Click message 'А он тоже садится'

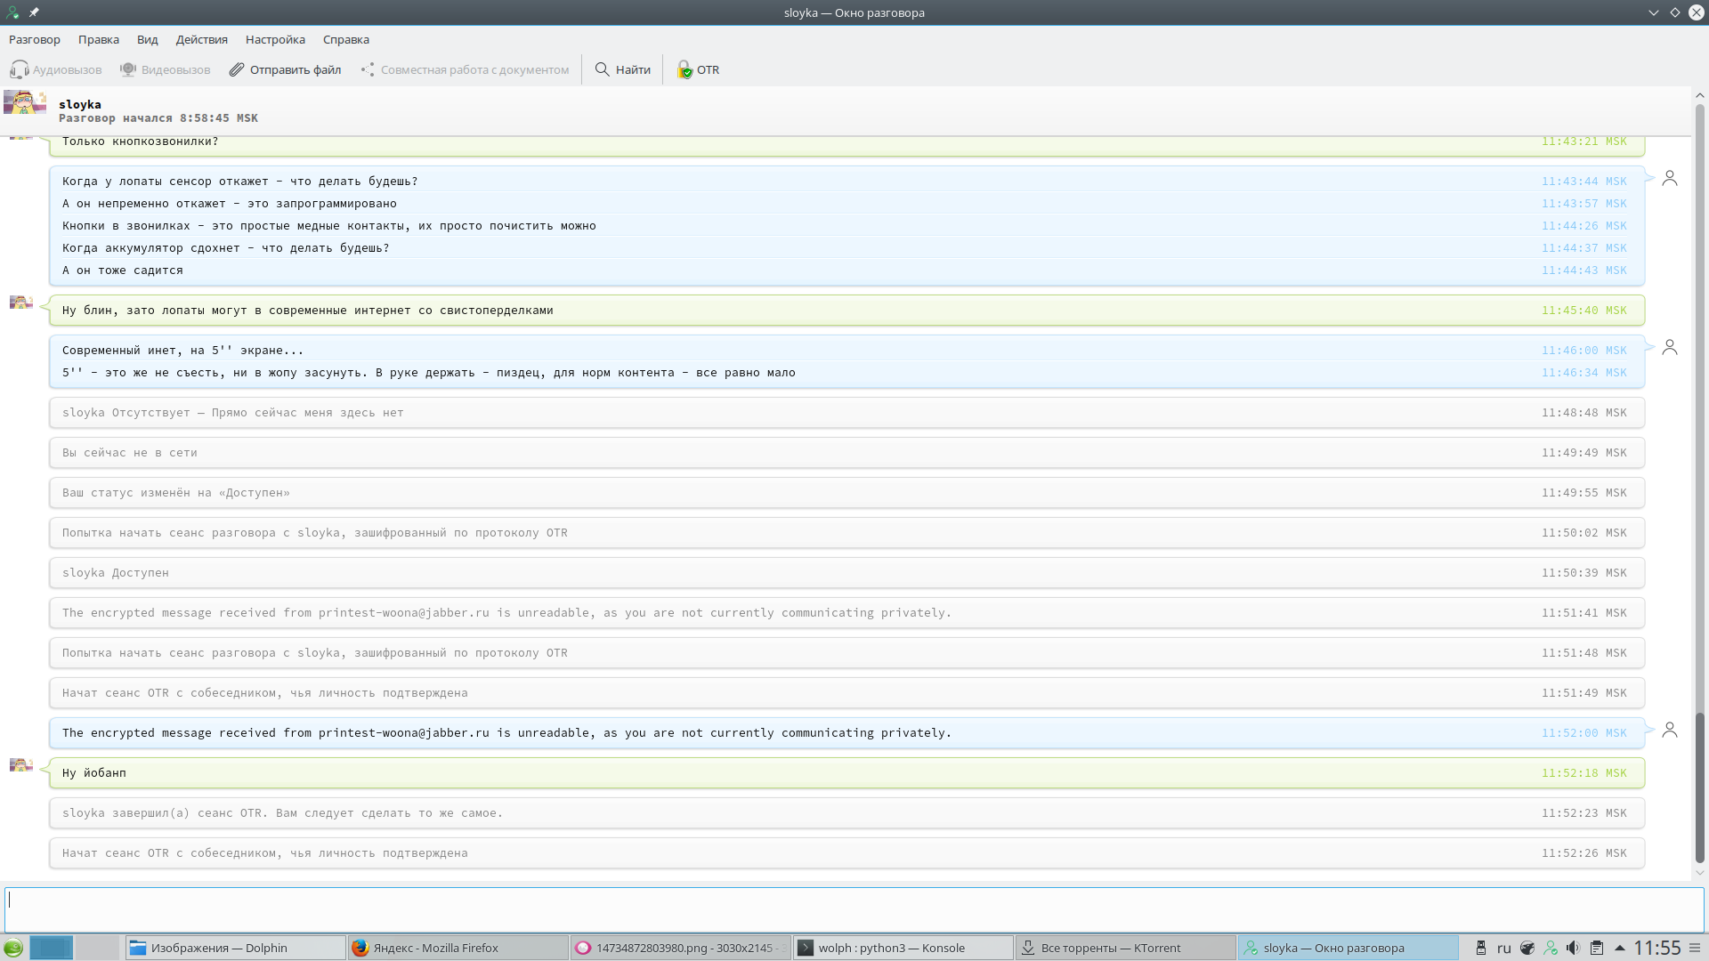(122, 271)
